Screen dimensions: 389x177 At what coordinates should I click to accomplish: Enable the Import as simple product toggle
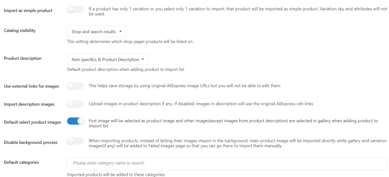click(75, 10)
